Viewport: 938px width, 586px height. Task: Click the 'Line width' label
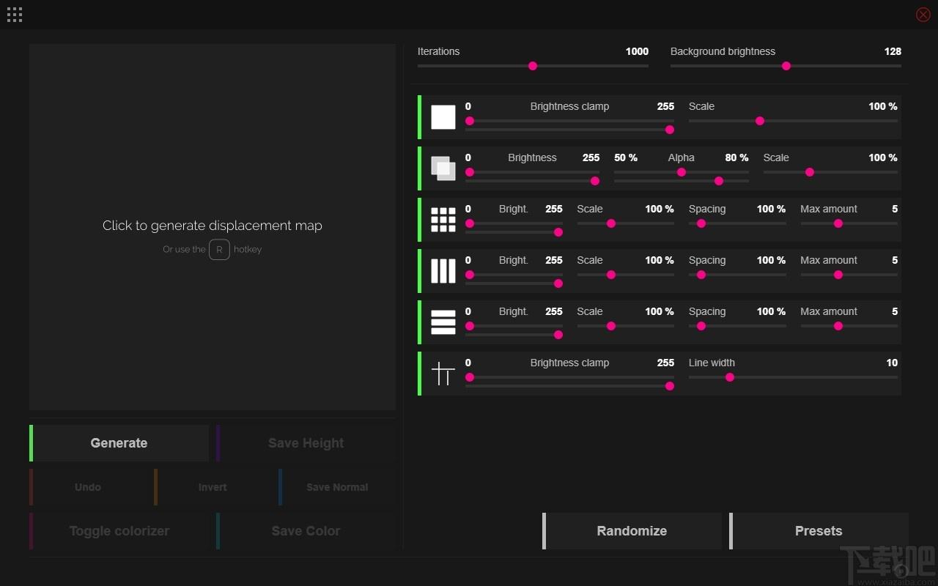click(x=712, y=363)
